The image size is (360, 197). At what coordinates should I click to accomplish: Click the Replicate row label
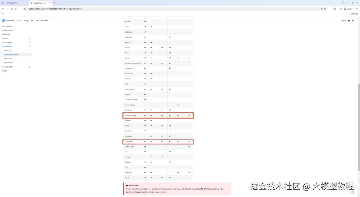(128, 79)
